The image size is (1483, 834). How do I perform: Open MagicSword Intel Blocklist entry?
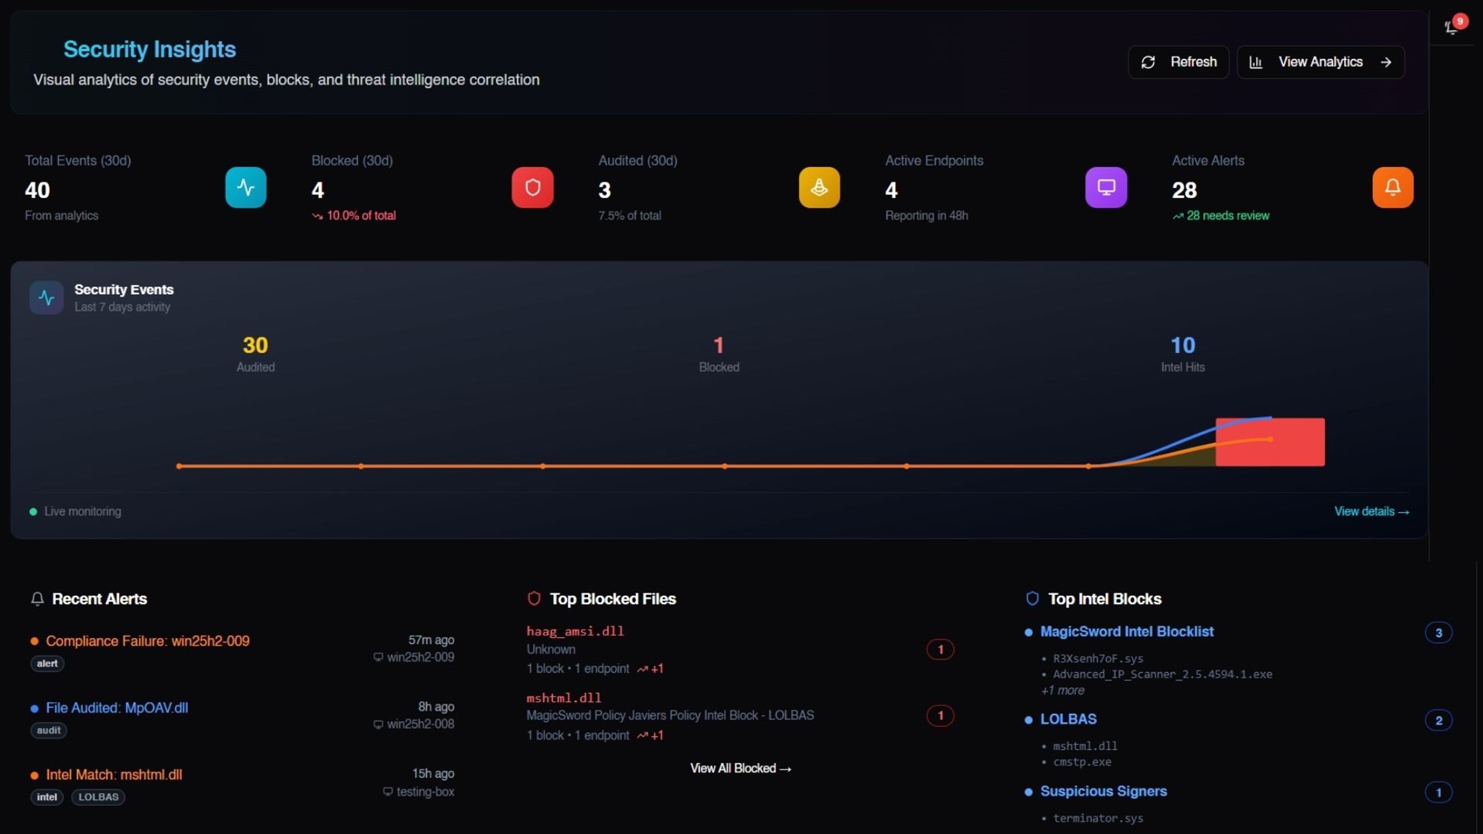(1127, 631)
